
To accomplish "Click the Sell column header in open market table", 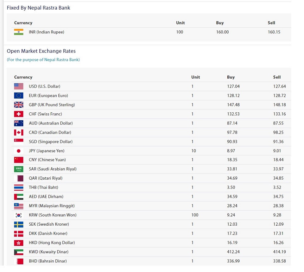I will 277,77.
